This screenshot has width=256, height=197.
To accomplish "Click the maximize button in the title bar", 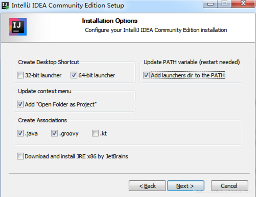I will click(223, 5).
